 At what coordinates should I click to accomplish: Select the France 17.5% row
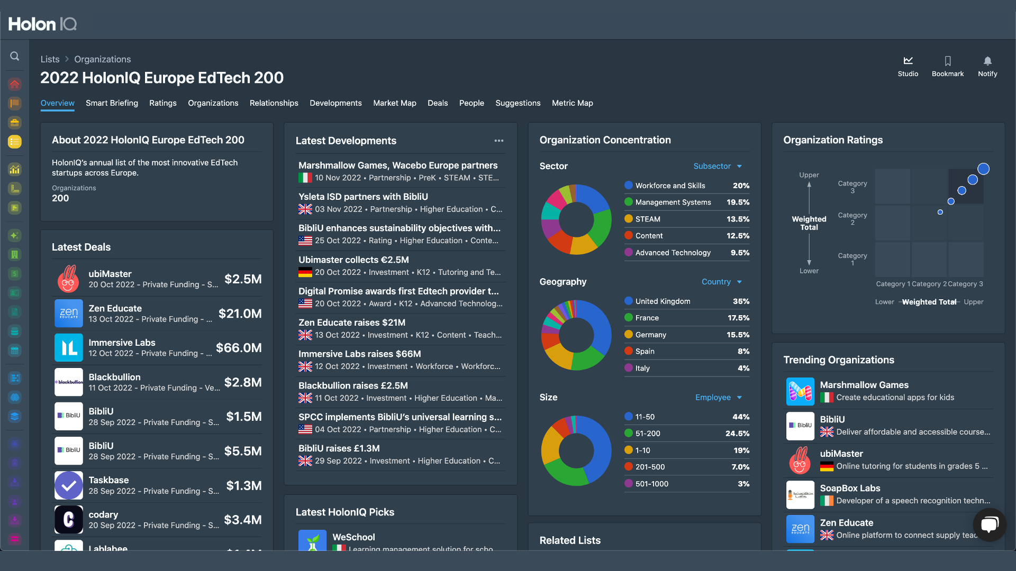[x=687, y=318]
